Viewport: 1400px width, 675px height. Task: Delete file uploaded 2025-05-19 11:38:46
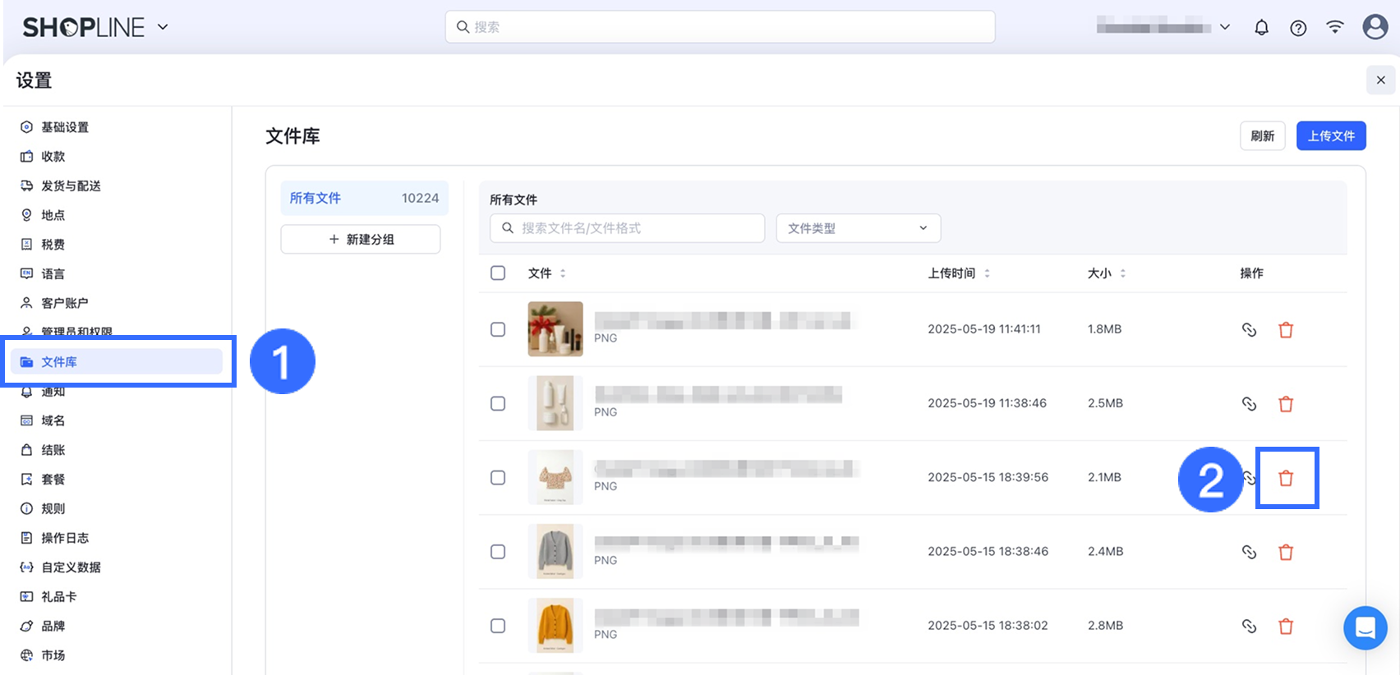1286,403
